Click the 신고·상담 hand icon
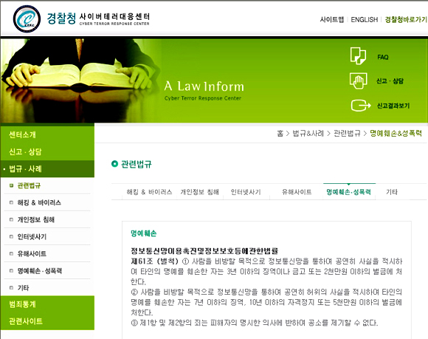Viewport: 428px width, 339px height. coord(358,81)
